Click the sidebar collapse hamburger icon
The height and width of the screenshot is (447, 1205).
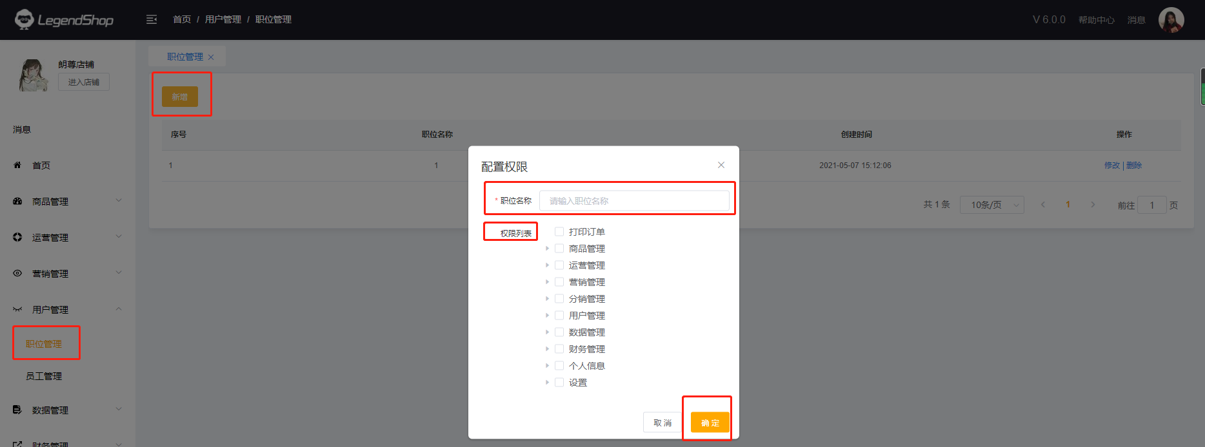(x=152, y=19)
